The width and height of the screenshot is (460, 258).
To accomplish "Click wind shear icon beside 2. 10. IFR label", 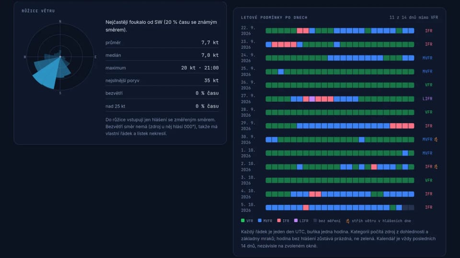I will 436,167.
